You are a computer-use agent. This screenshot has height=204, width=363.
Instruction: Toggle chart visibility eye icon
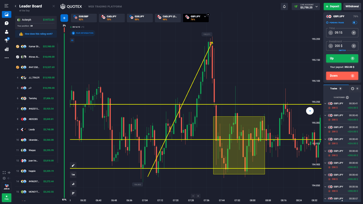[x=72, y=40]
